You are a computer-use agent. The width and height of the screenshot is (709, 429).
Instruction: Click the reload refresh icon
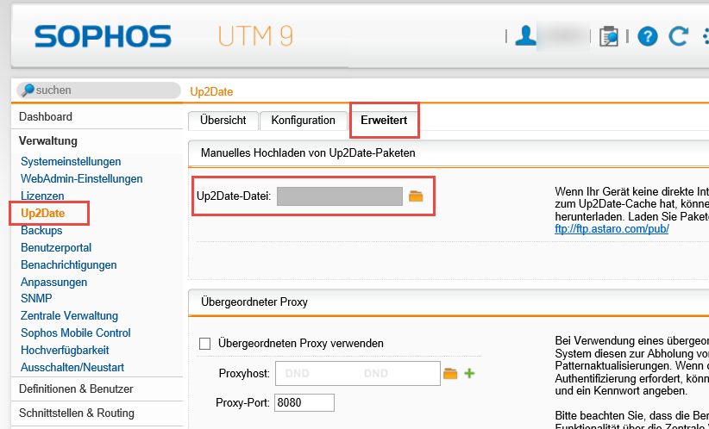[x=678, y=36]
